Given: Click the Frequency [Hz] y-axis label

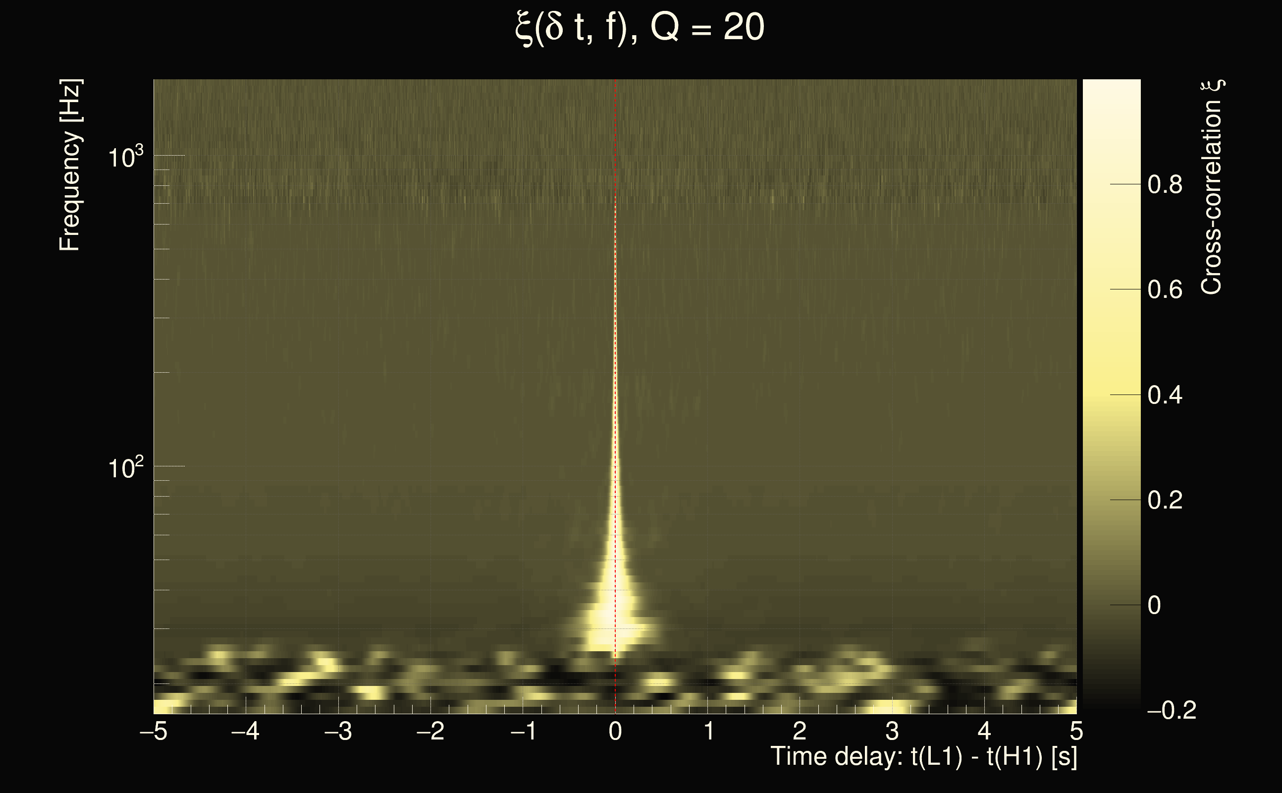Looking at the screenshot, I should (70, 165).
